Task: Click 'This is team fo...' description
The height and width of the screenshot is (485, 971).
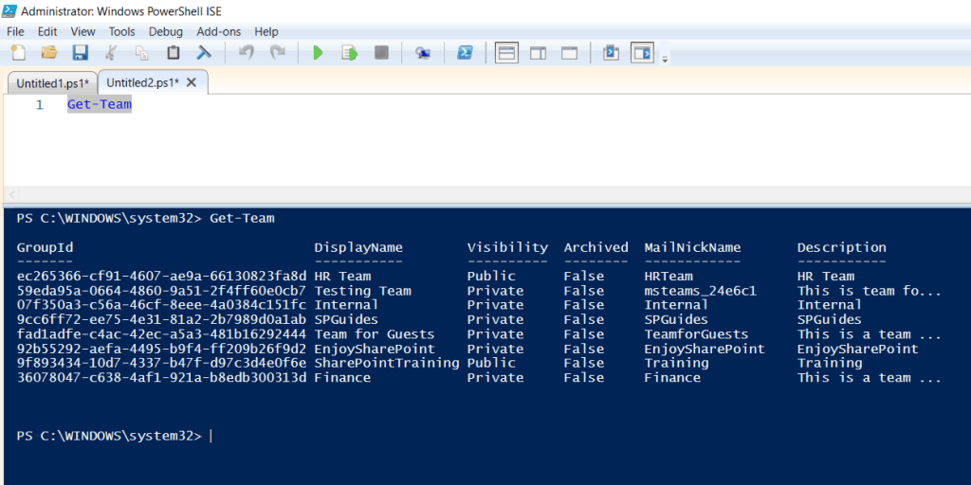Action: [x=870, y=291]
